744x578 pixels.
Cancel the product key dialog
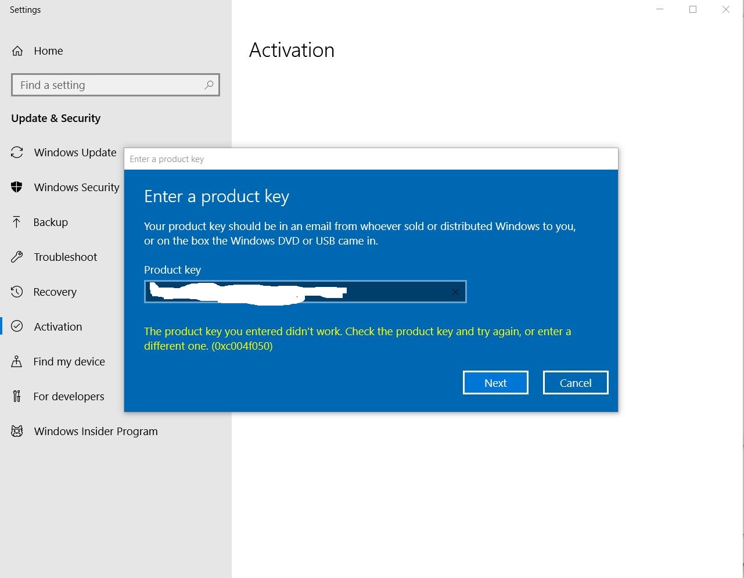pyautogui.click(x=576, y=383)
